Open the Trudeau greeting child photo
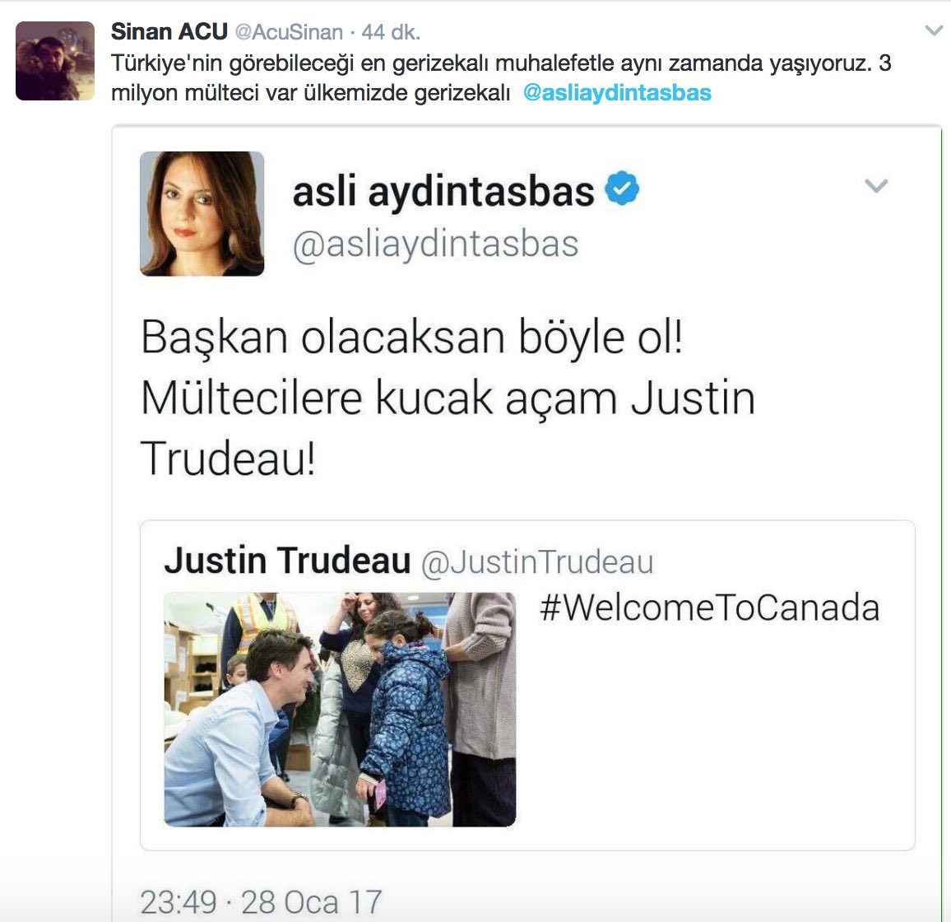The height and width of the screenshot is (922, 951). (340, 709)
